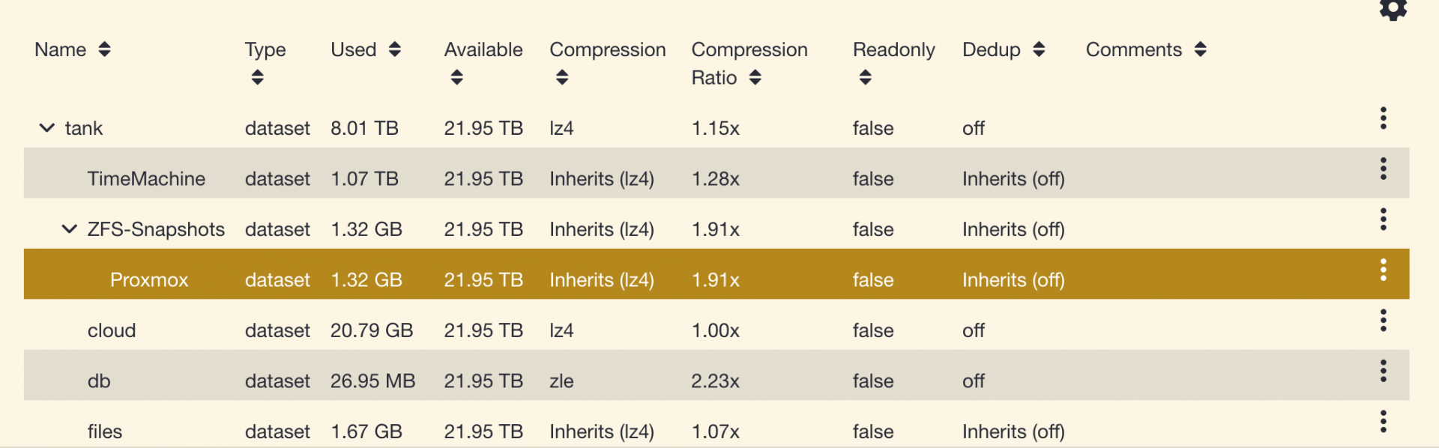1439x448 pixels.
Task: Sort by Available column arrows
Action: tap(456, 77)
